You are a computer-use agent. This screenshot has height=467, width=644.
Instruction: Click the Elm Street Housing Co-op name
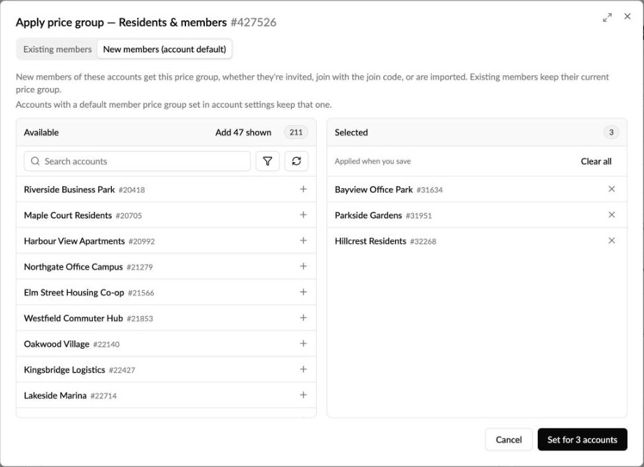[74, 292]
